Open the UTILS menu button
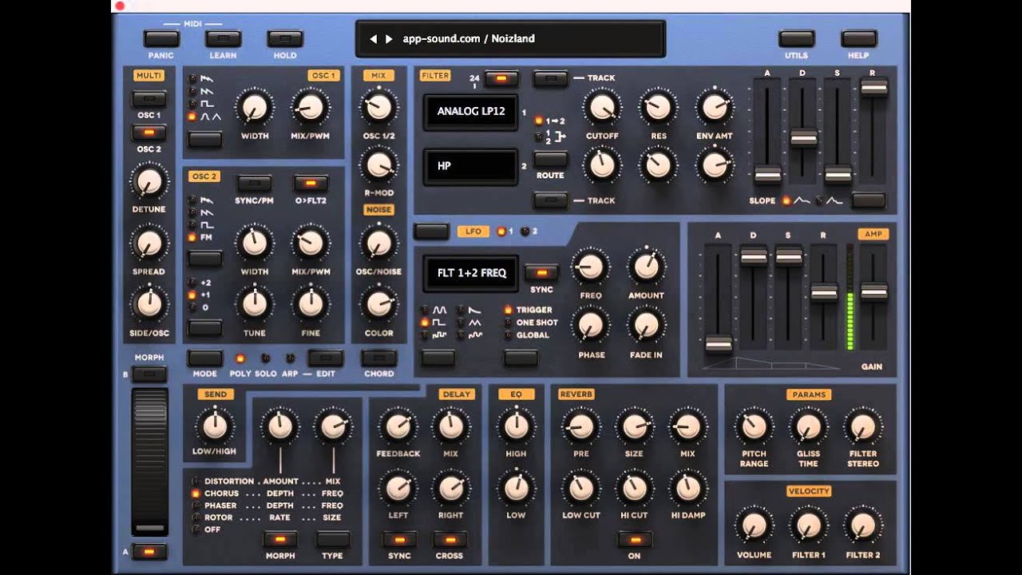1022x575 pixels. (x=797, y=38)
